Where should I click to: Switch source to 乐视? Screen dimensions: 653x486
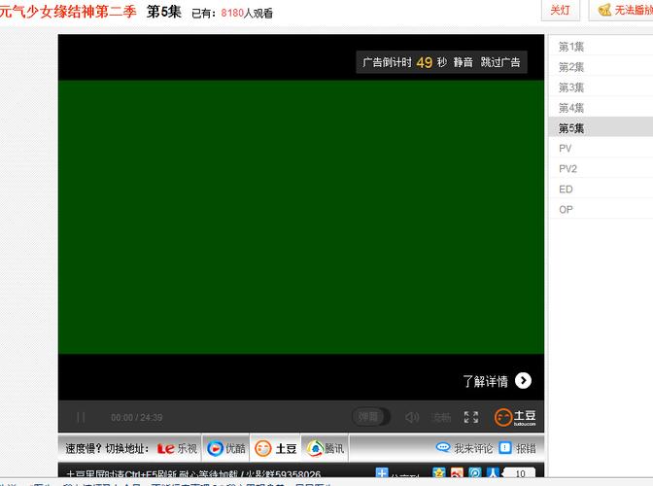pyautogui.click(x=177, y=448)
